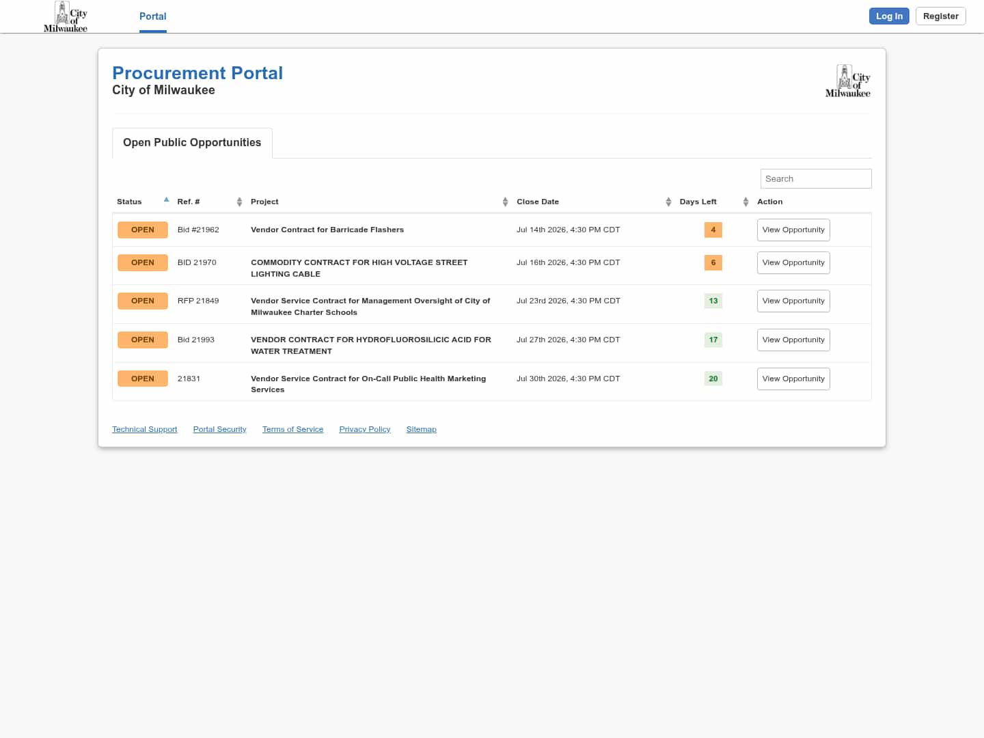Click the green '13' days left badge
The width and height of the screenshot is (984, 738).
click(713, 301)
